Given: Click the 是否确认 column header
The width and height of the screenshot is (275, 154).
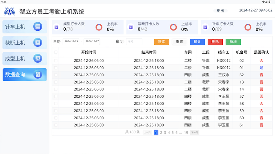Looking at the screenshot, I should click(261, 52).
